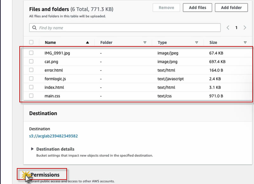Click the Find by name field

click(127, 28)
